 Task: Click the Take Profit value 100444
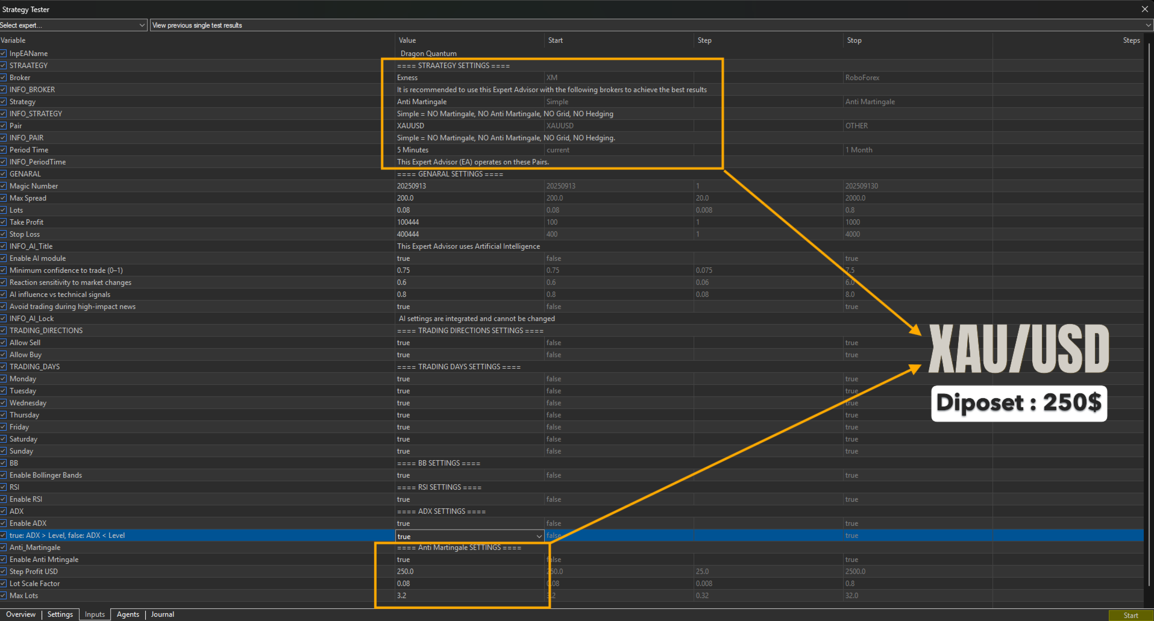pyautogui.click(x=408, y=222)
